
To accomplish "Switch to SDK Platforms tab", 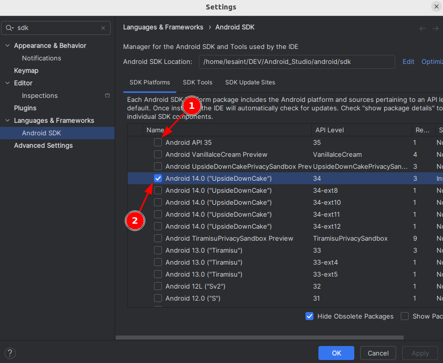I will (149, 82).
